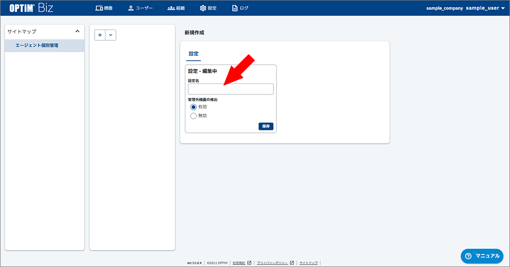
Task: Open the ログ log menu
Action: (240, 8)
